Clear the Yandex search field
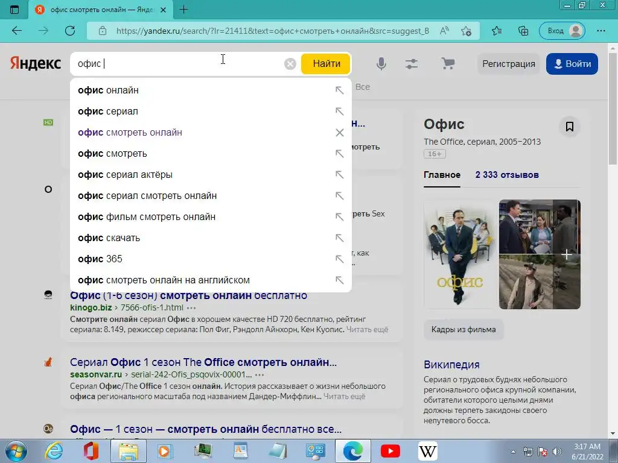Image resolution: width=618 pixels, height=463 pixels. [290, 64]
